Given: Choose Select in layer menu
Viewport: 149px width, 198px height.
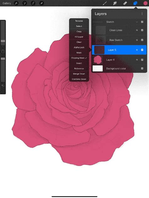Looking at the screenshot, I should click(x=79, y=26).
